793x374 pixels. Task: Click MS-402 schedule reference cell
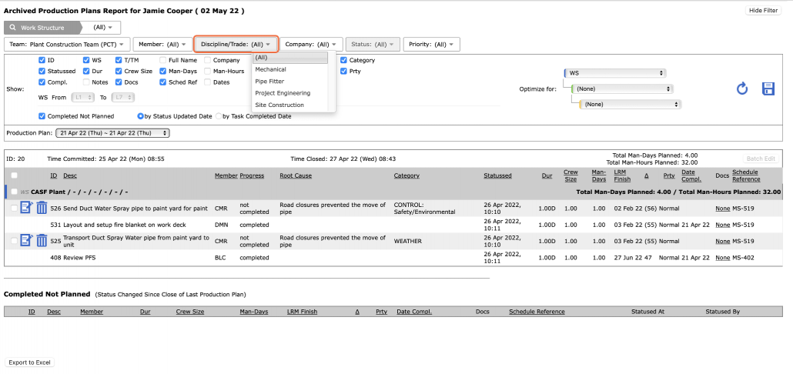(x=743, y=258)
